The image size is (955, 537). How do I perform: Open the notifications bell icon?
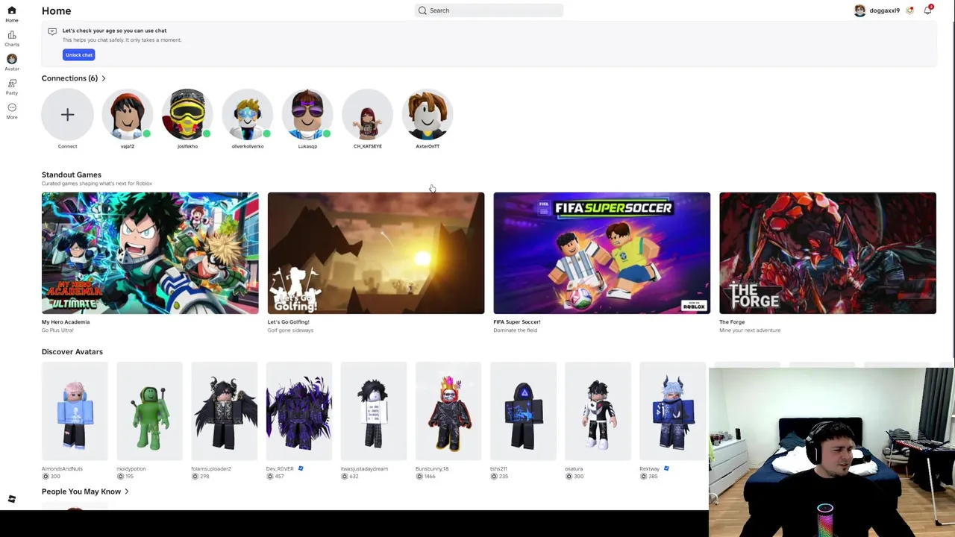(927, 10)
